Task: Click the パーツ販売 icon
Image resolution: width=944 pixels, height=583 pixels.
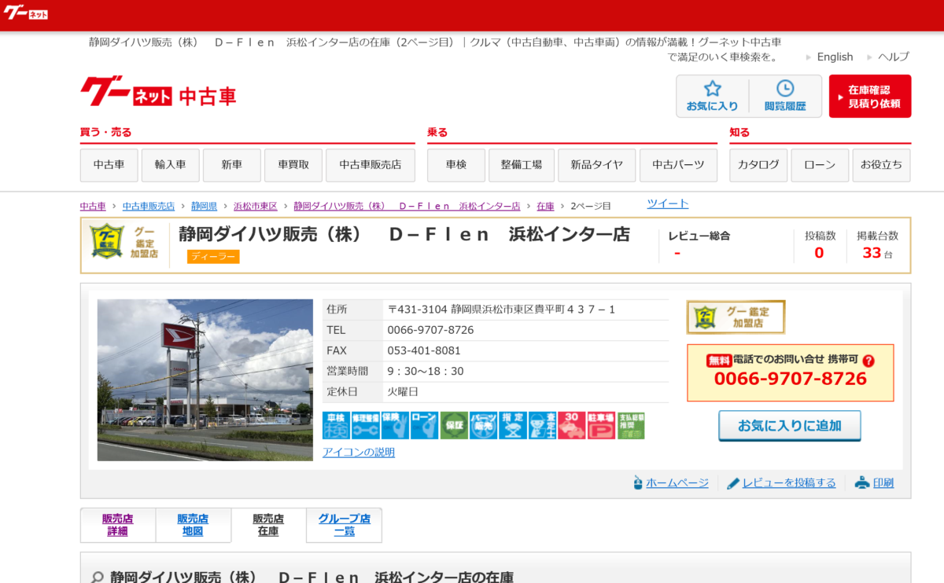Action: [483, 425]
